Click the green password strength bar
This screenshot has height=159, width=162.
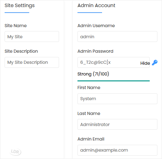coord(113,81)
